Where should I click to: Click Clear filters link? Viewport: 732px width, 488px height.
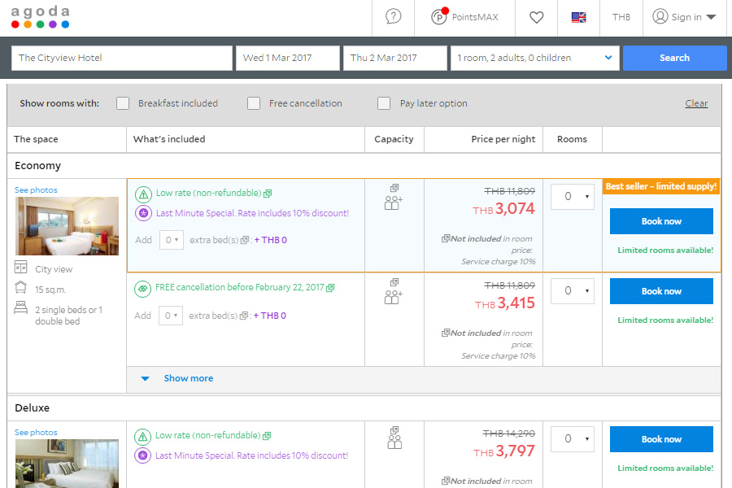point(696,103)
